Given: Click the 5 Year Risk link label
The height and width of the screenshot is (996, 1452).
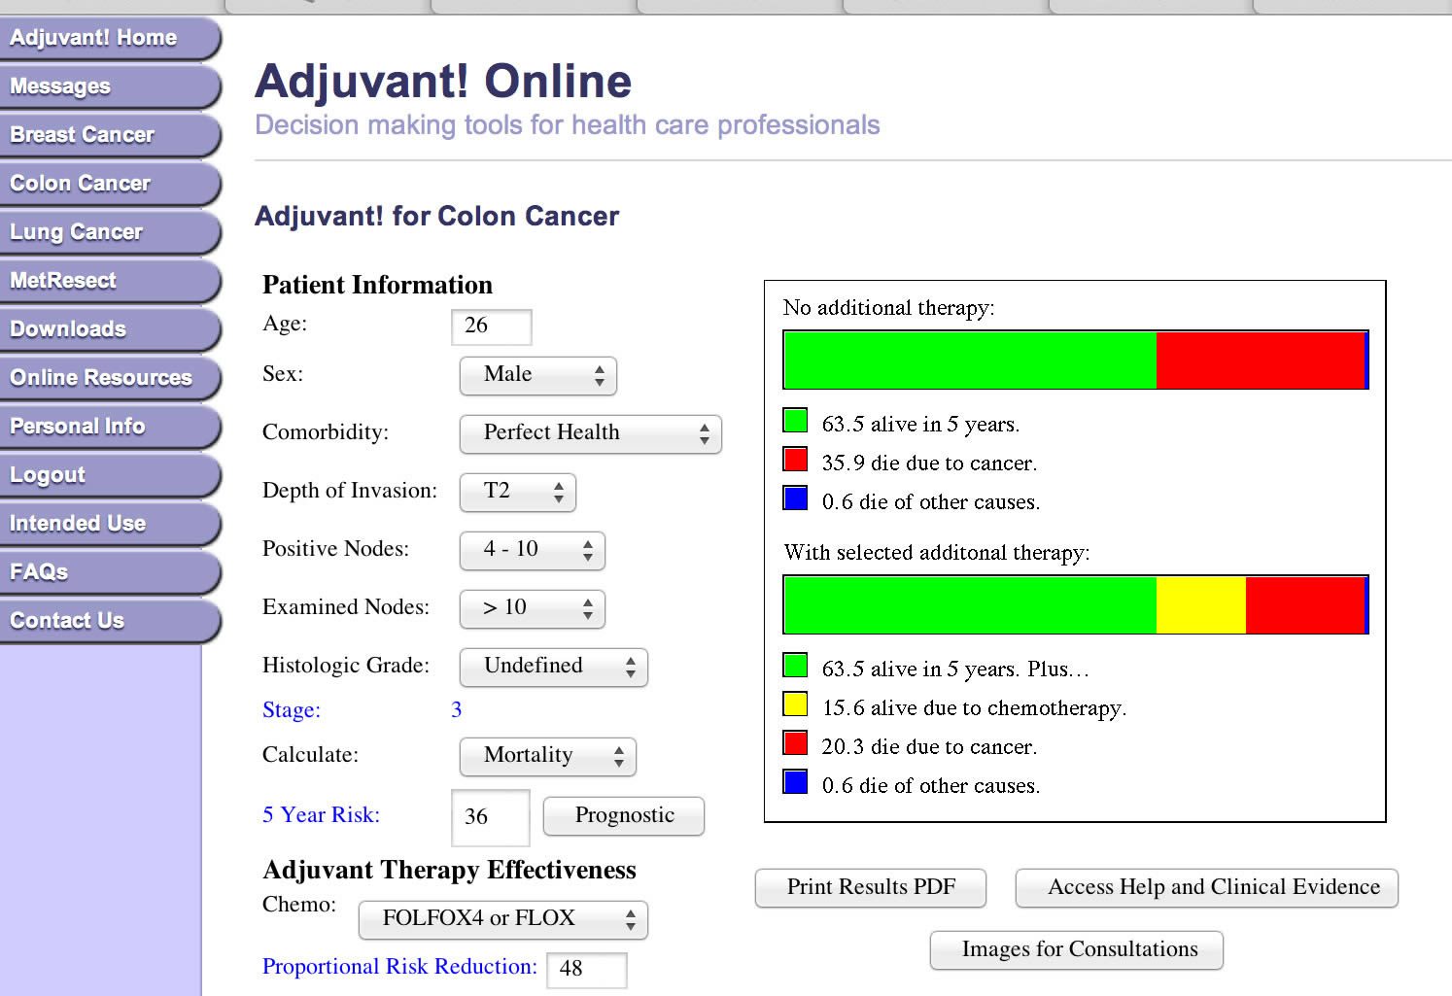Looking at the screenshot, I should click(322, 815).
